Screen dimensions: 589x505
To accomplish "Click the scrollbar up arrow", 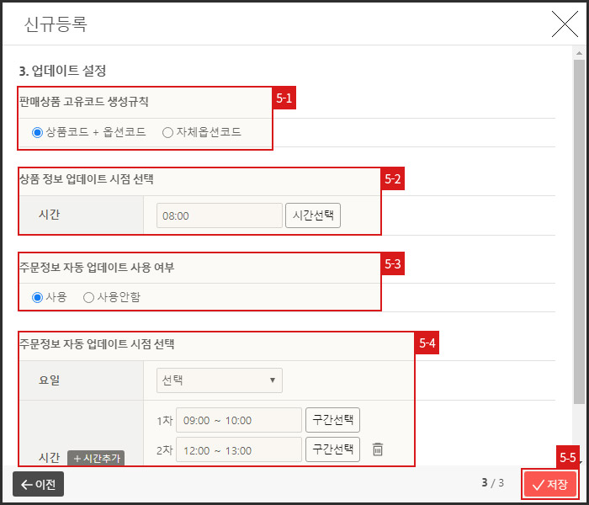I will coord(579,53).
